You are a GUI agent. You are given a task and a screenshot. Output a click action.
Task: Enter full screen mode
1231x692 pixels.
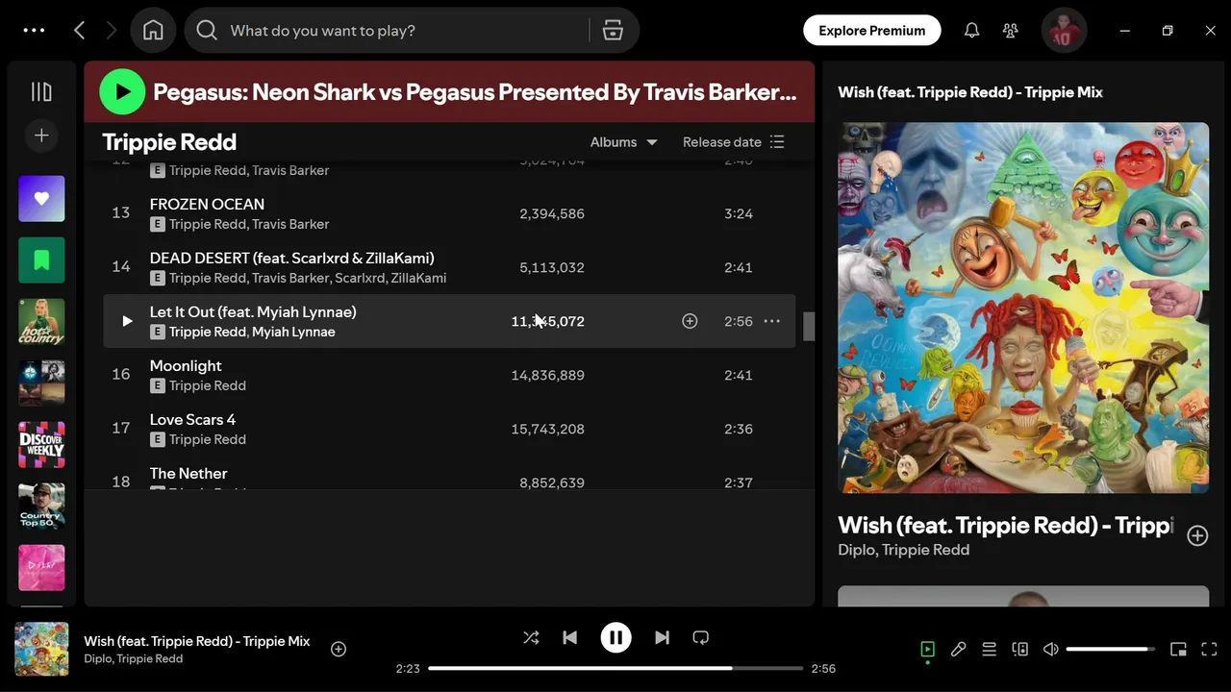coord(1209,650)
